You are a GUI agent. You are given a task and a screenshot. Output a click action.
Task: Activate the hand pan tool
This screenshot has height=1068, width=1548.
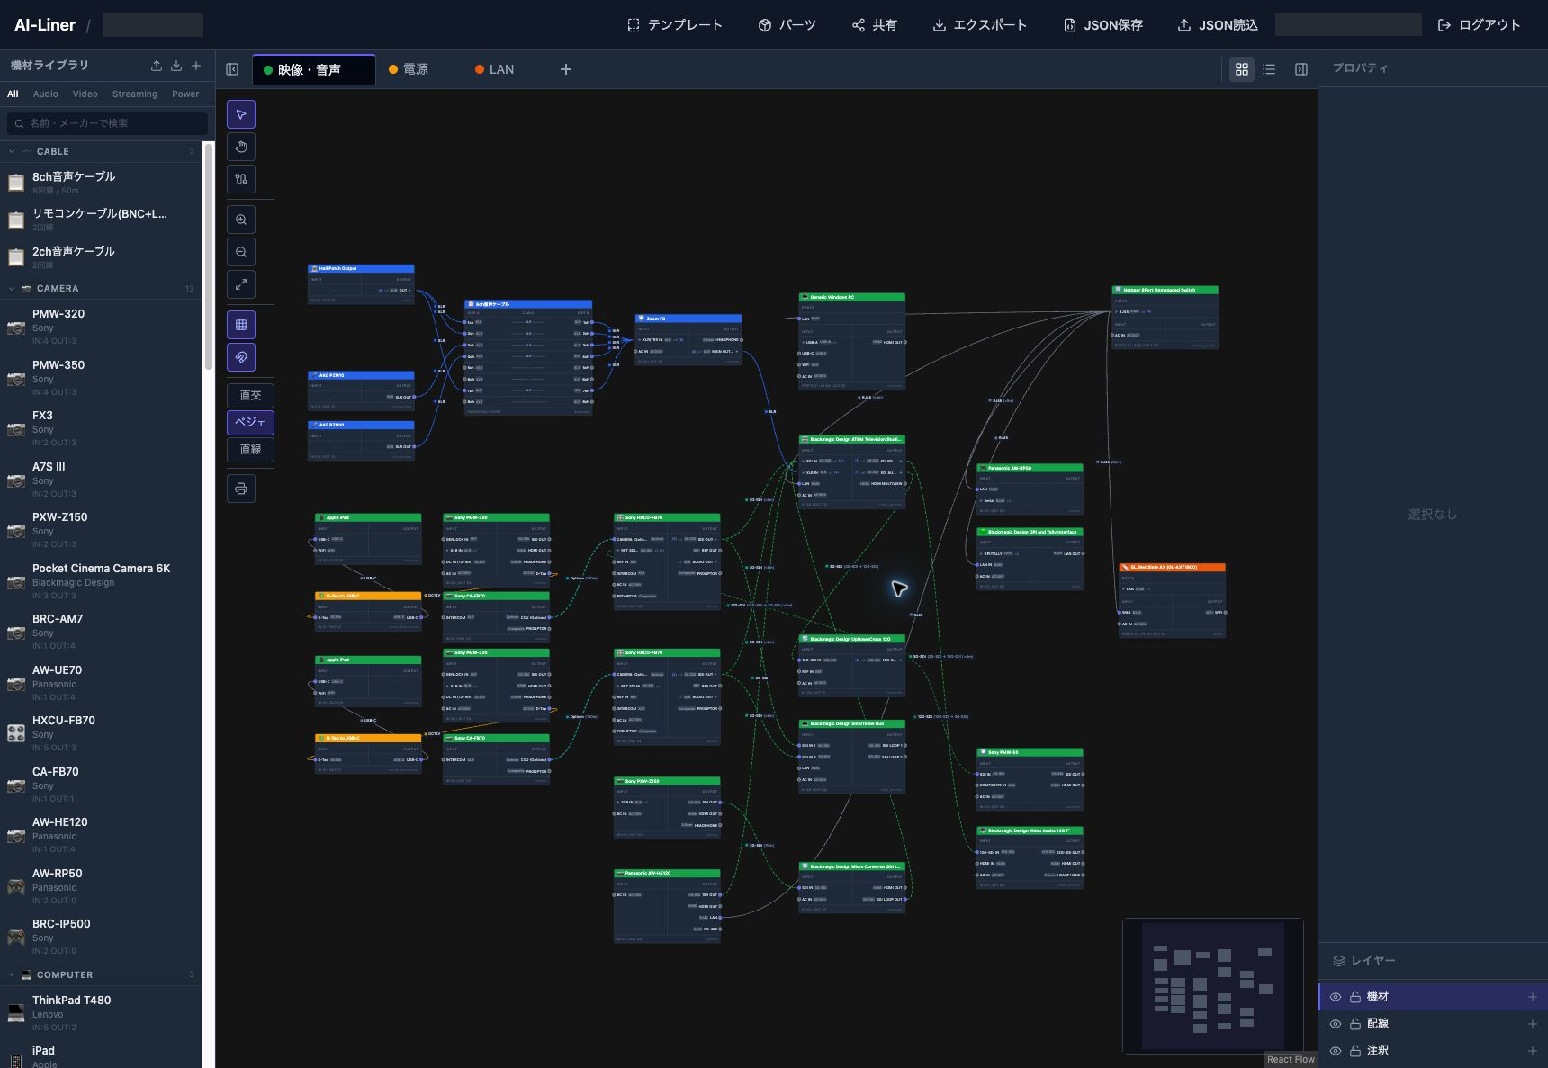(x=241, y=147)
